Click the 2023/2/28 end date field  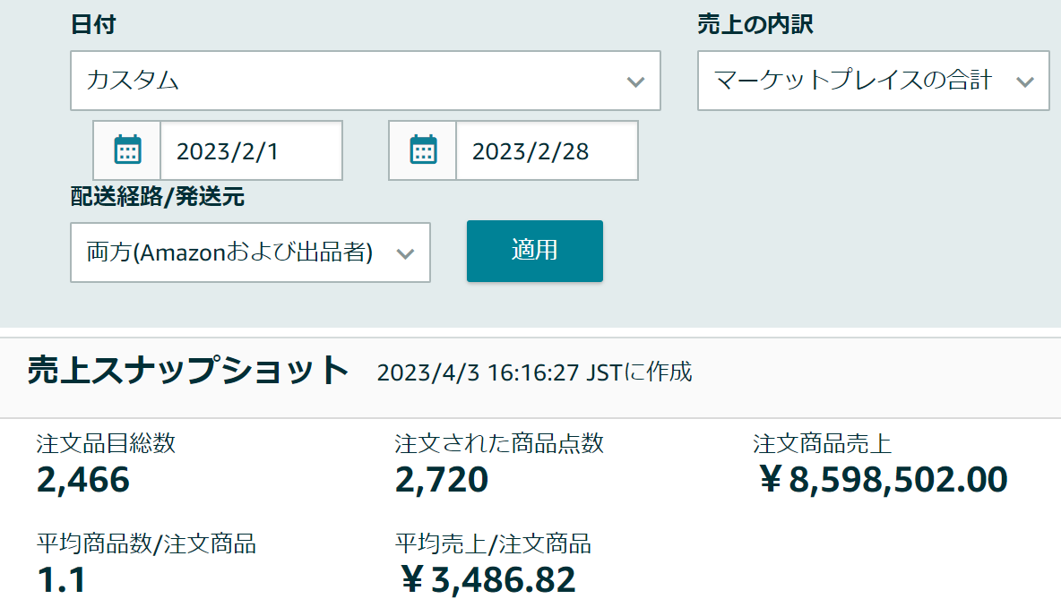pyautogui.click(x=547, y=150)
